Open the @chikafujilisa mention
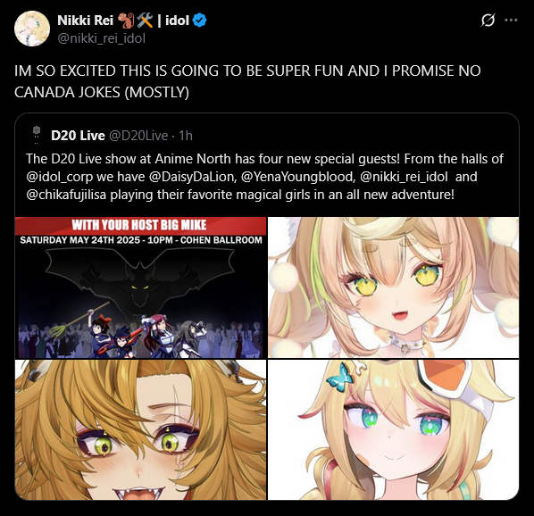Viewport: 534px width, 516px height. (x=66, y=195)
